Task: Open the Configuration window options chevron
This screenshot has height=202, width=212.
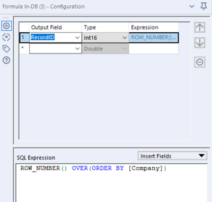Action: (x=192, y=6)
